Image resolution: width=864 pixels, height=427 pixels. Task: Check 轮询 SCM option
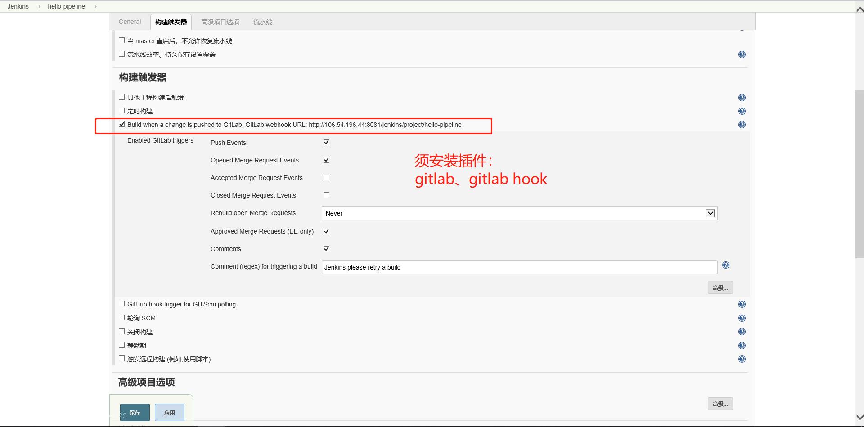pos(121,318)
